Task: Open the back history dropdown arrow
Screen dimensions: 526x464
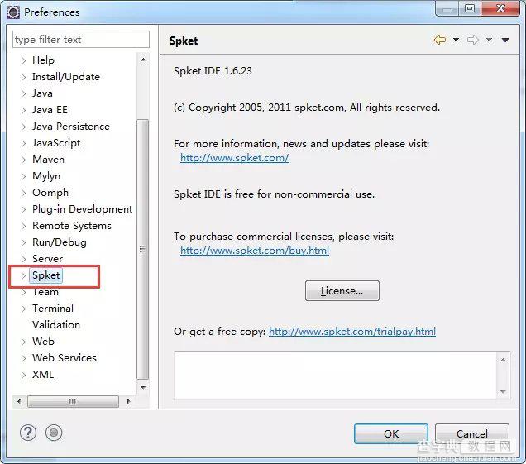Action: (x=456, y=40)
